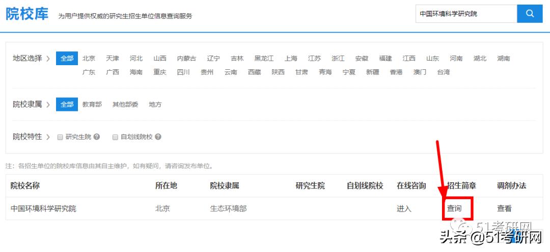
Task: Filter by region 浙江
Action: coord(338,58)
